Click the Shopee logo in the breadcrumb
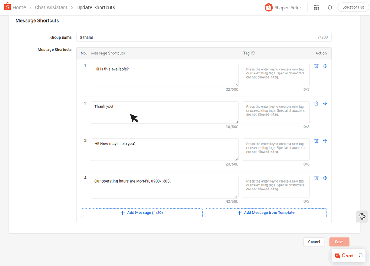Image resolution: width=370 pixels, height=266 pixels. 7,6
